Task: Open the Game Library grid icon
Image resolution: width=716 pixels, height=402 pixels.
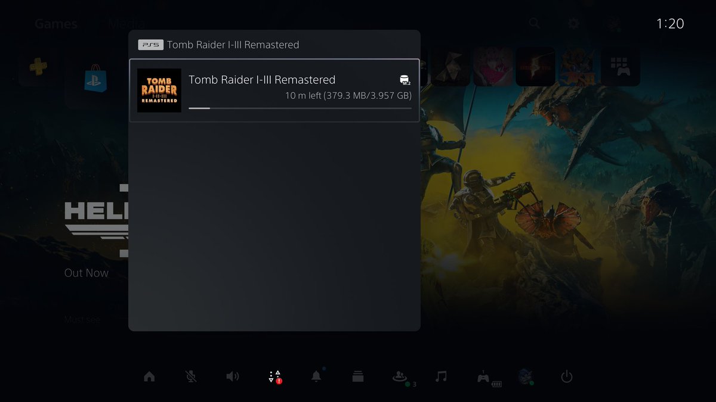Action: point(621,67)
